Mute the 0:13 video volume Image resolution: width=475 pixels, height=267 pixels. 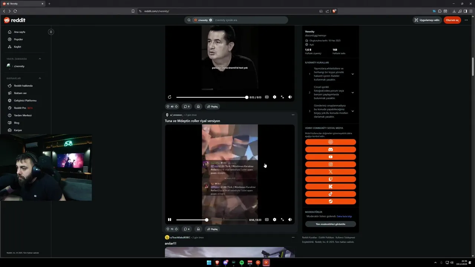(x=290, y=97)
